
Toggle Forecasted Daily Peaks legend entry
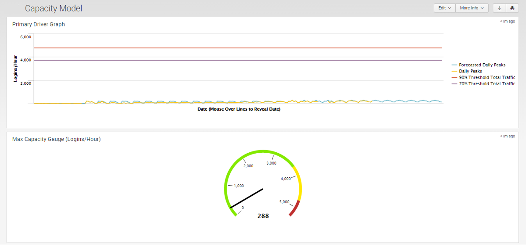point(482,65)
